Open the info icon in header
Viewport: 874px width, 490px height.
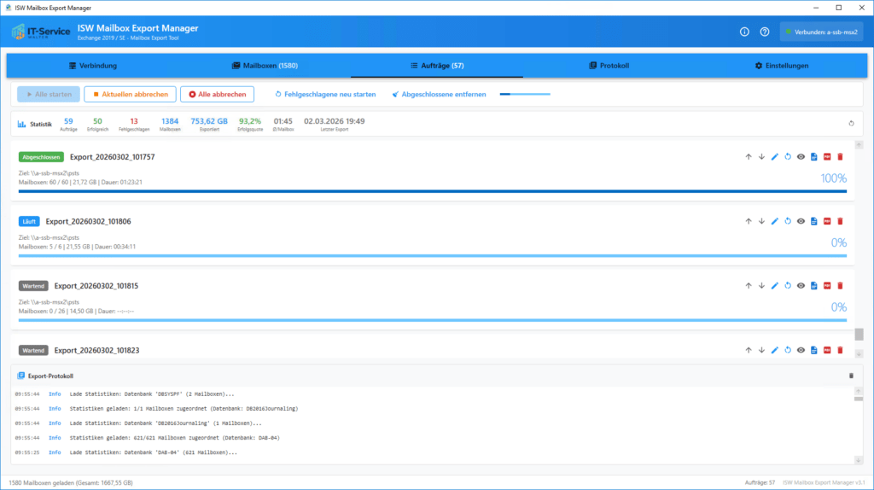(744, 32)
